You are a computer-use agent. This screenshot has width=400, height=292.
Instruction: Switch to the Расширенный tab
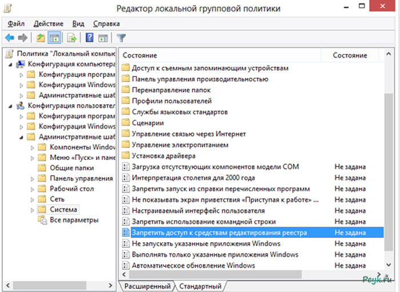click(147, 286)
